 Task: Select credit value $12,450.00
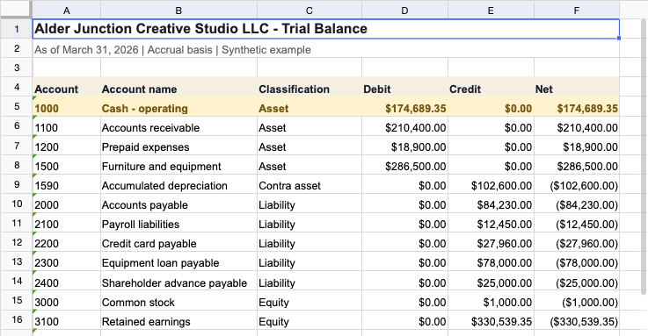click(491, 223)
